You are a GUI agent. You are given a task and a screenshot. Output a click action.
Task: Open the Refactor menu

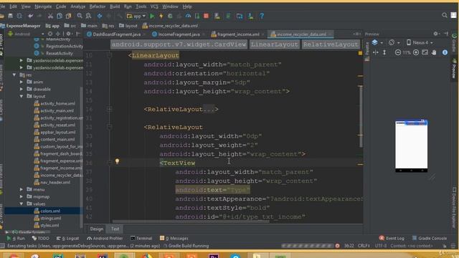(x=98, y=6)
